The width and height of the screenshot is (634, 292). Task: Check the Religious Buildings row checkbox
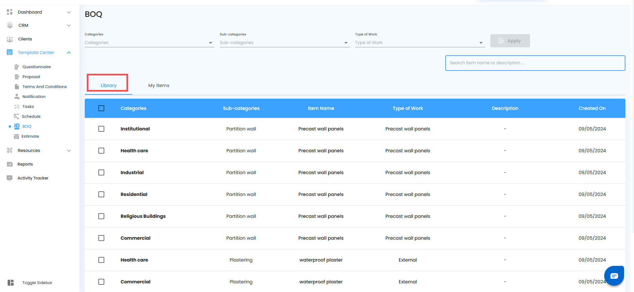(x=101, y=216)
